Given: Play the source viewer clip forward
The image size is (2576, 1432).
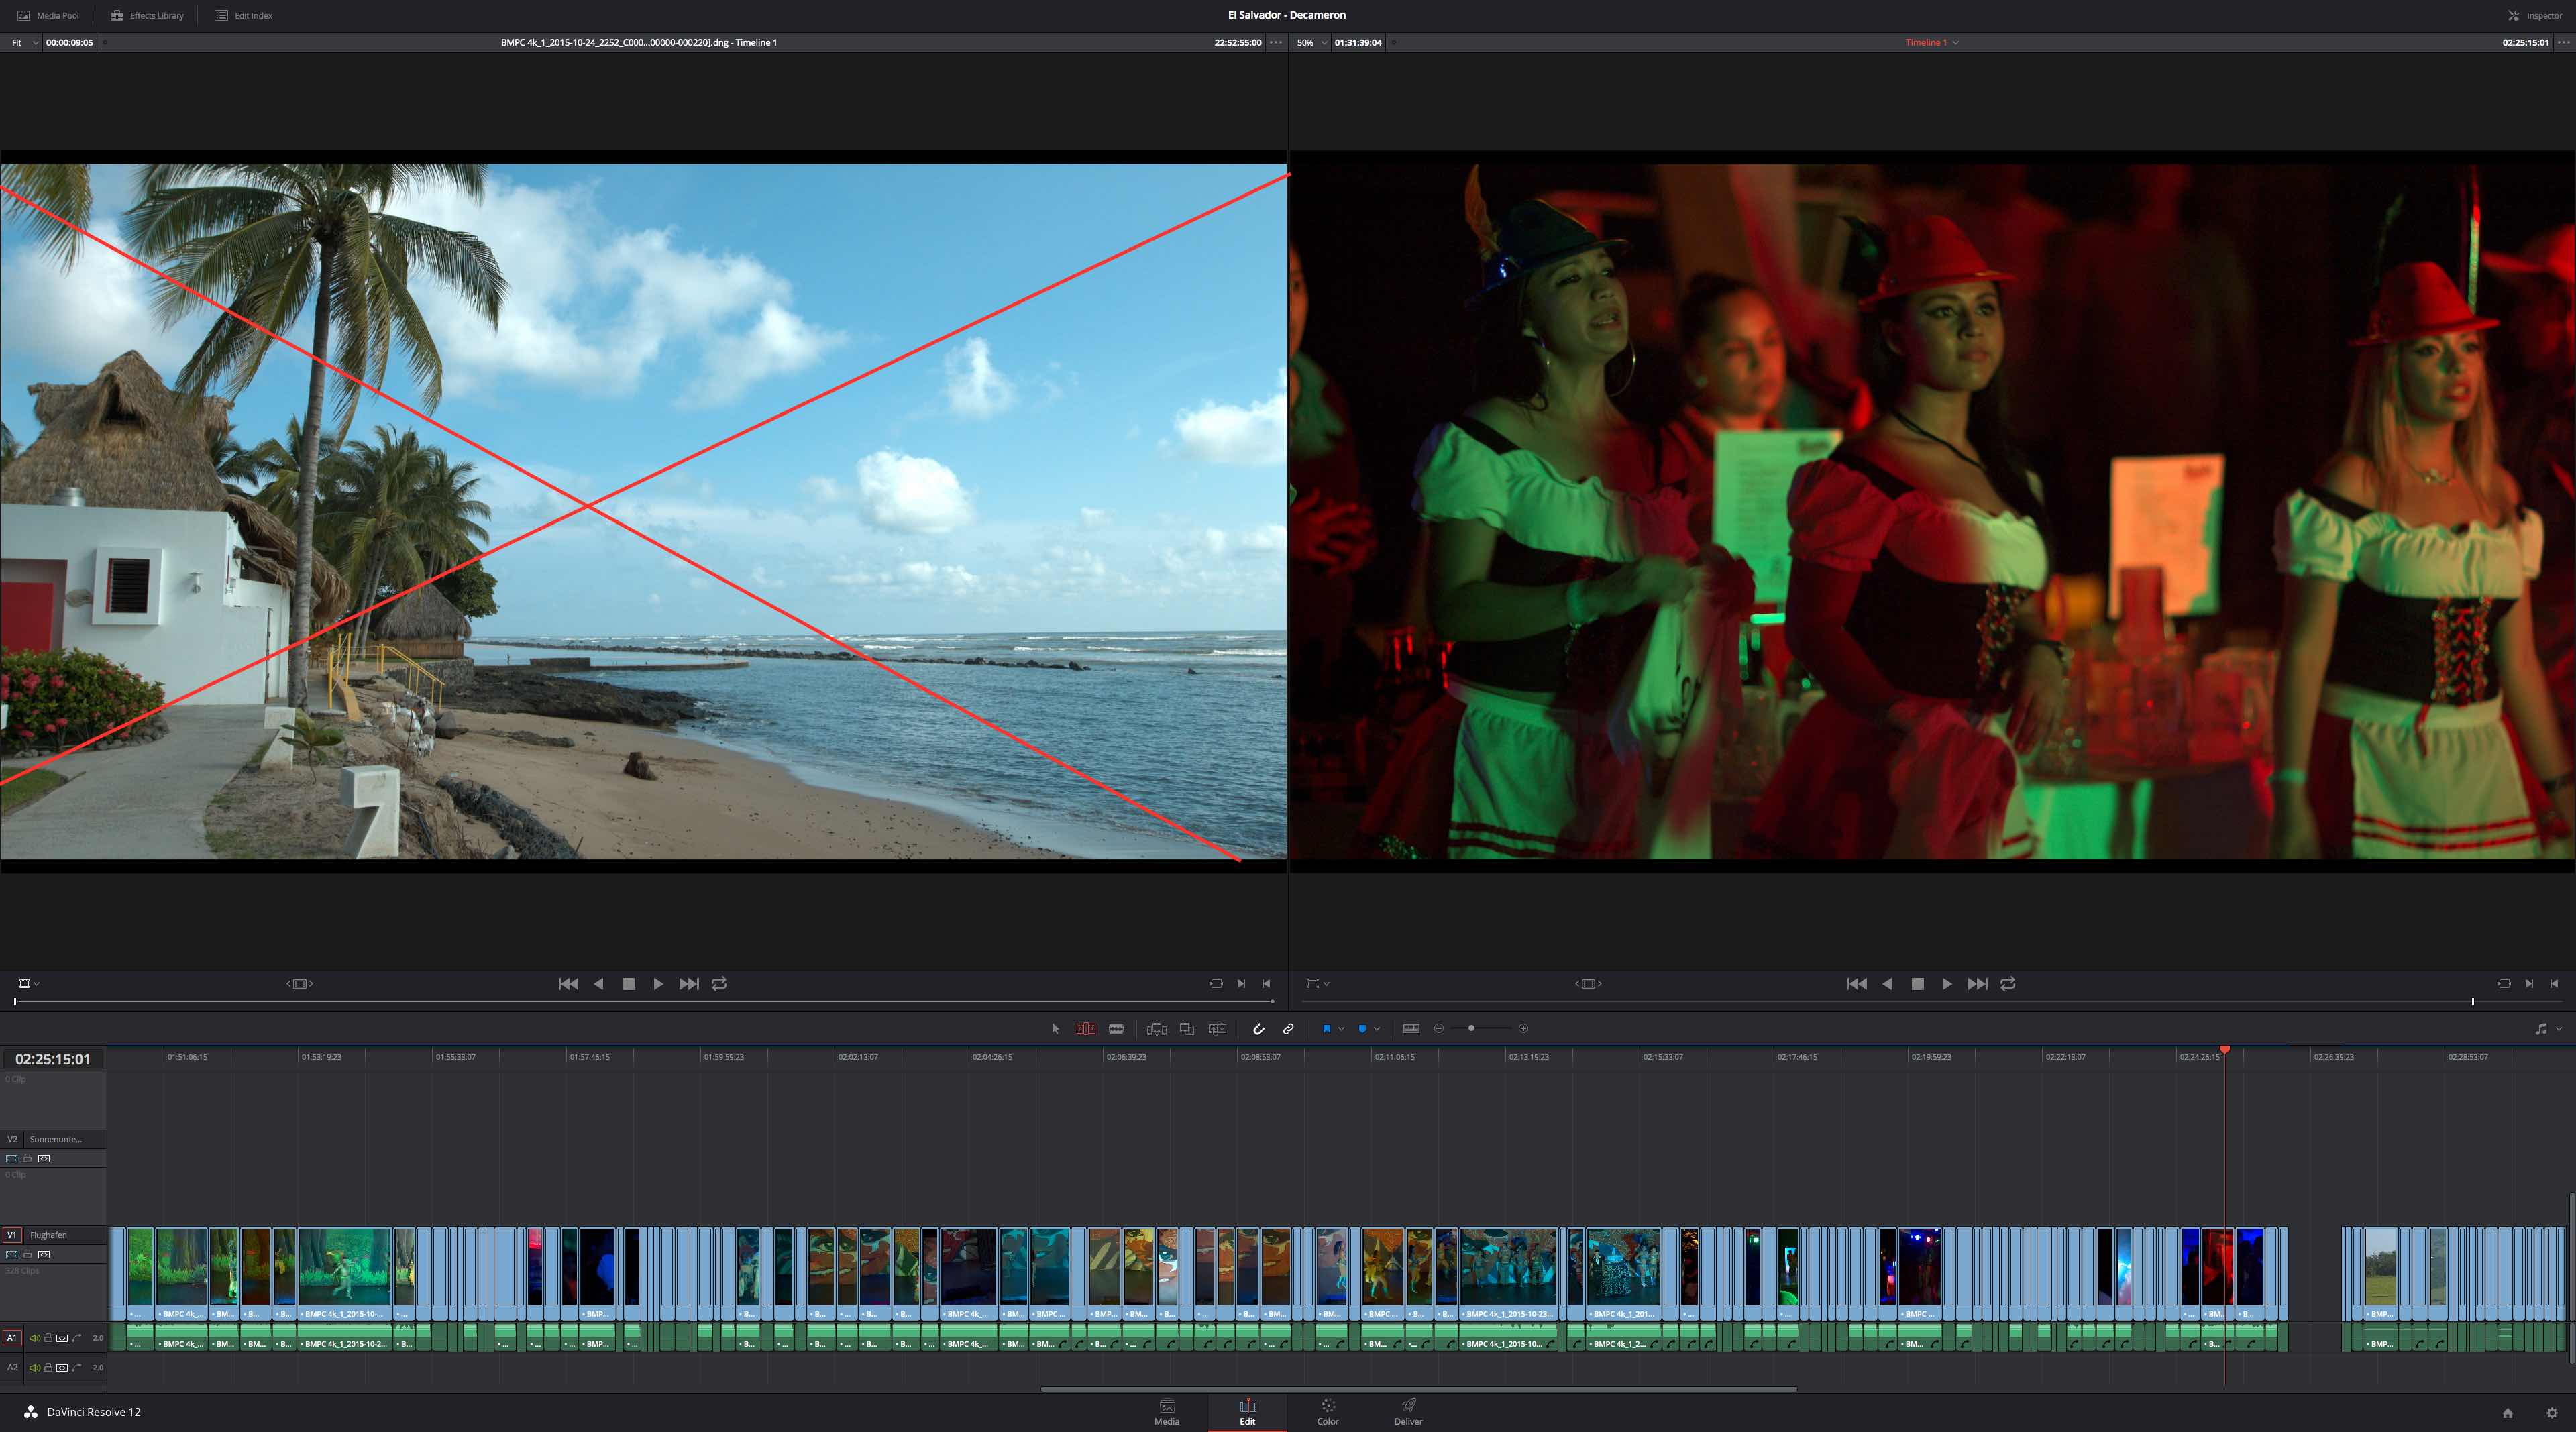Looking at the screenshot, I should [658, 984].
